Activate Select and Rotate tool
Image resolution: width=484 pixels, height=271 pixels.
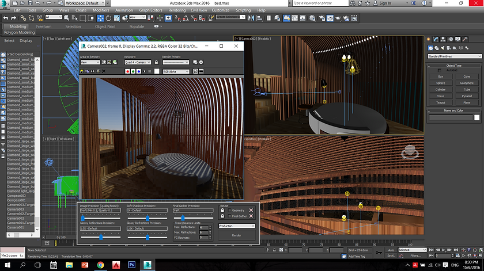coord(108,18)
